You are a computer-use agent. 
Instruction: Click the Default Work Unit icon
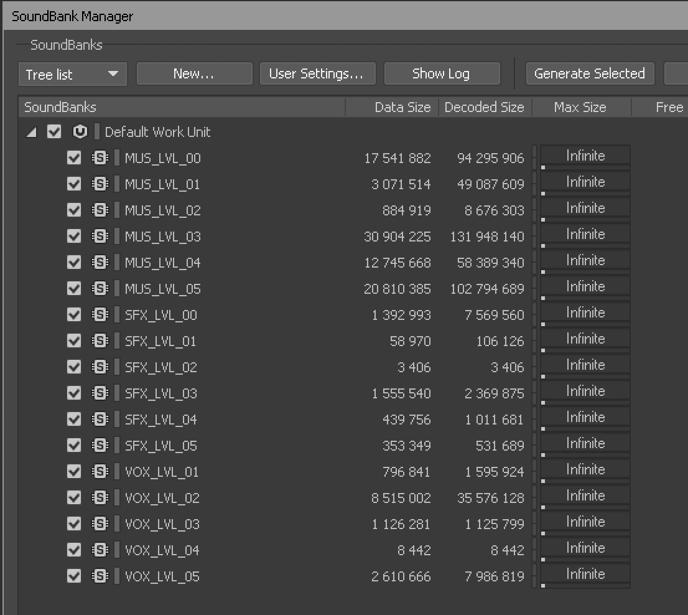[x=80, y=132]
